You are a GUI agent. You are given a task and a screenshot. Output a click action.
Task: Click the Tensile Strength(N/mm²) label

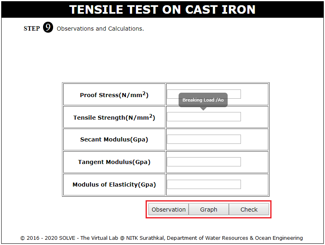point(114,117)
